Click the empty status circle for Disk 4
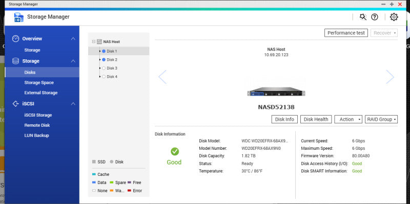Viewport: 410px width, 204px height. [104, 77]
